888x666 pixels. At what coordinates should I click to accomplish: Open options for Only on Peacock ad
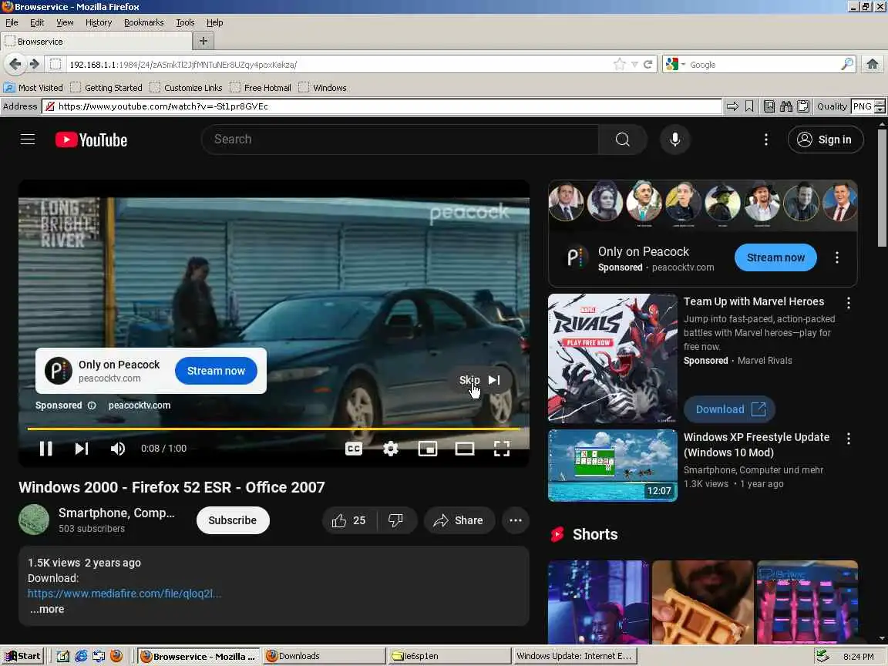coord(836,257)
